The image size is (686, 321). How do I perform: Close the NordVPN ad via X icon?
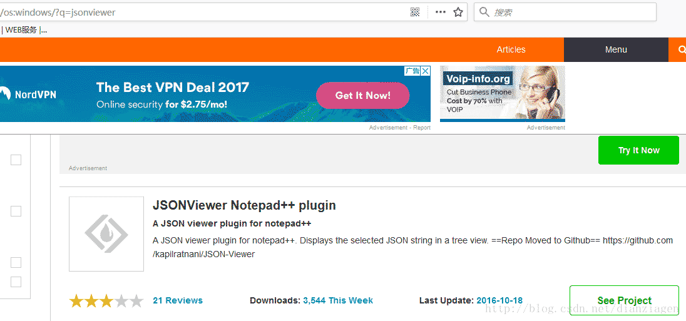(x=425, y=71)
